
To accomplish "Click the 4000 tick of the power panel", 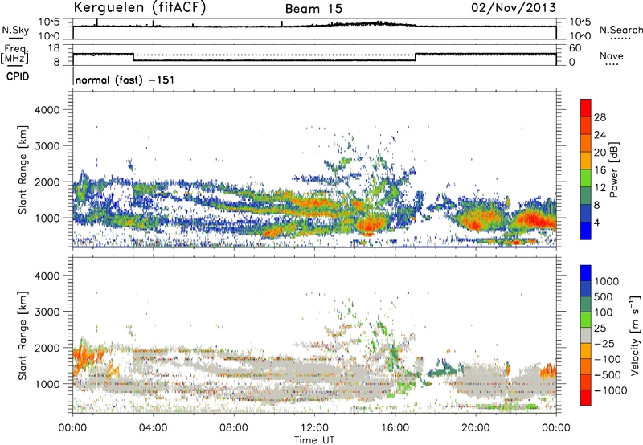I will pyautogui.click(x=47, y=110).
